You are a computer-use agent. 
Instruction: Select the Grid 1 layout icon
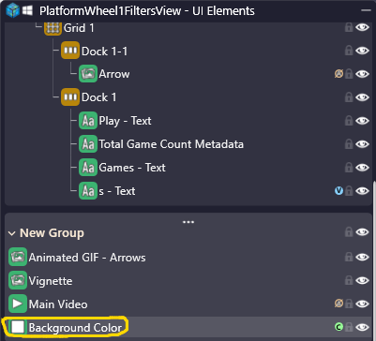pos(53,28)
